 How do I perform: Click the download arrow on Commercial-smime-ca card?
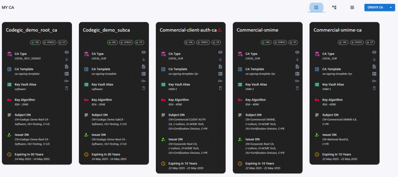pyautogui.click(x=374, y=59)
